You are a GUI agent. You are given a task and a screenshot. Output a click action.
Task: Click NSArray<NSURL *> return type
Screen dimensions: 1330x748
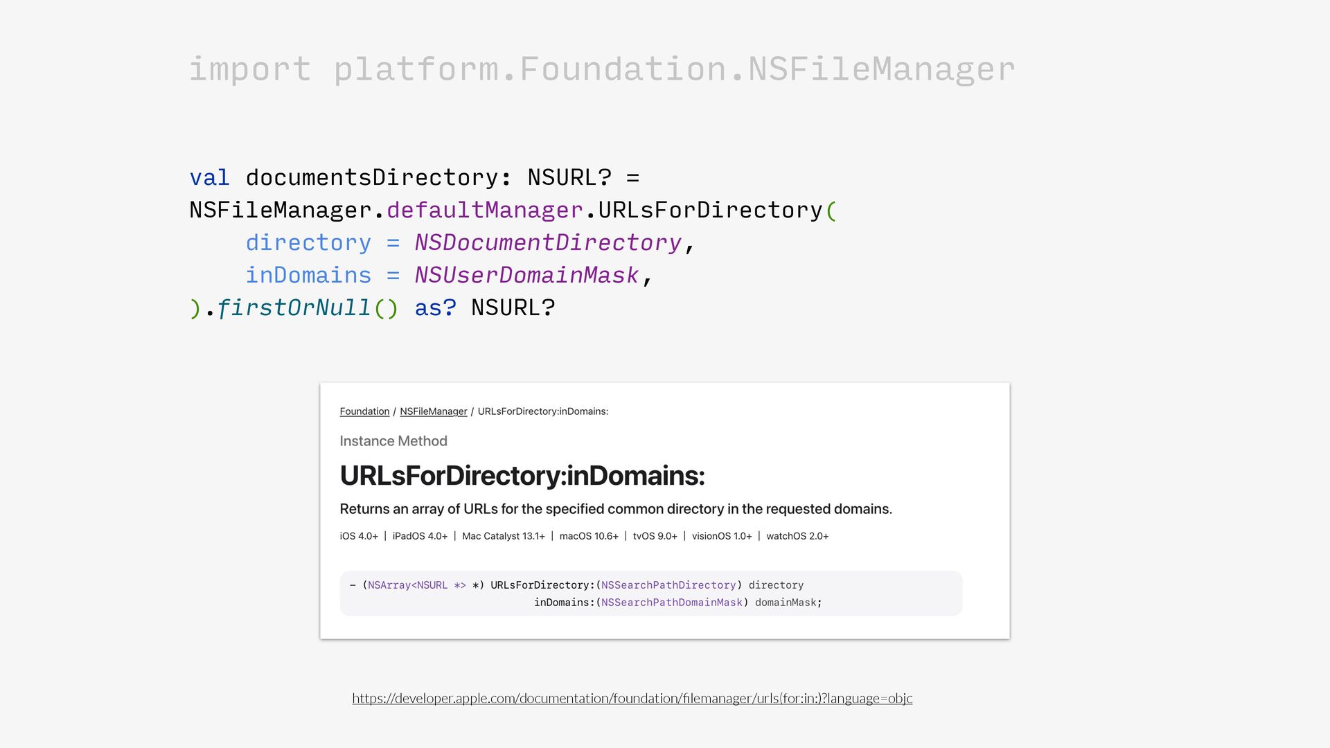[416, 585]
